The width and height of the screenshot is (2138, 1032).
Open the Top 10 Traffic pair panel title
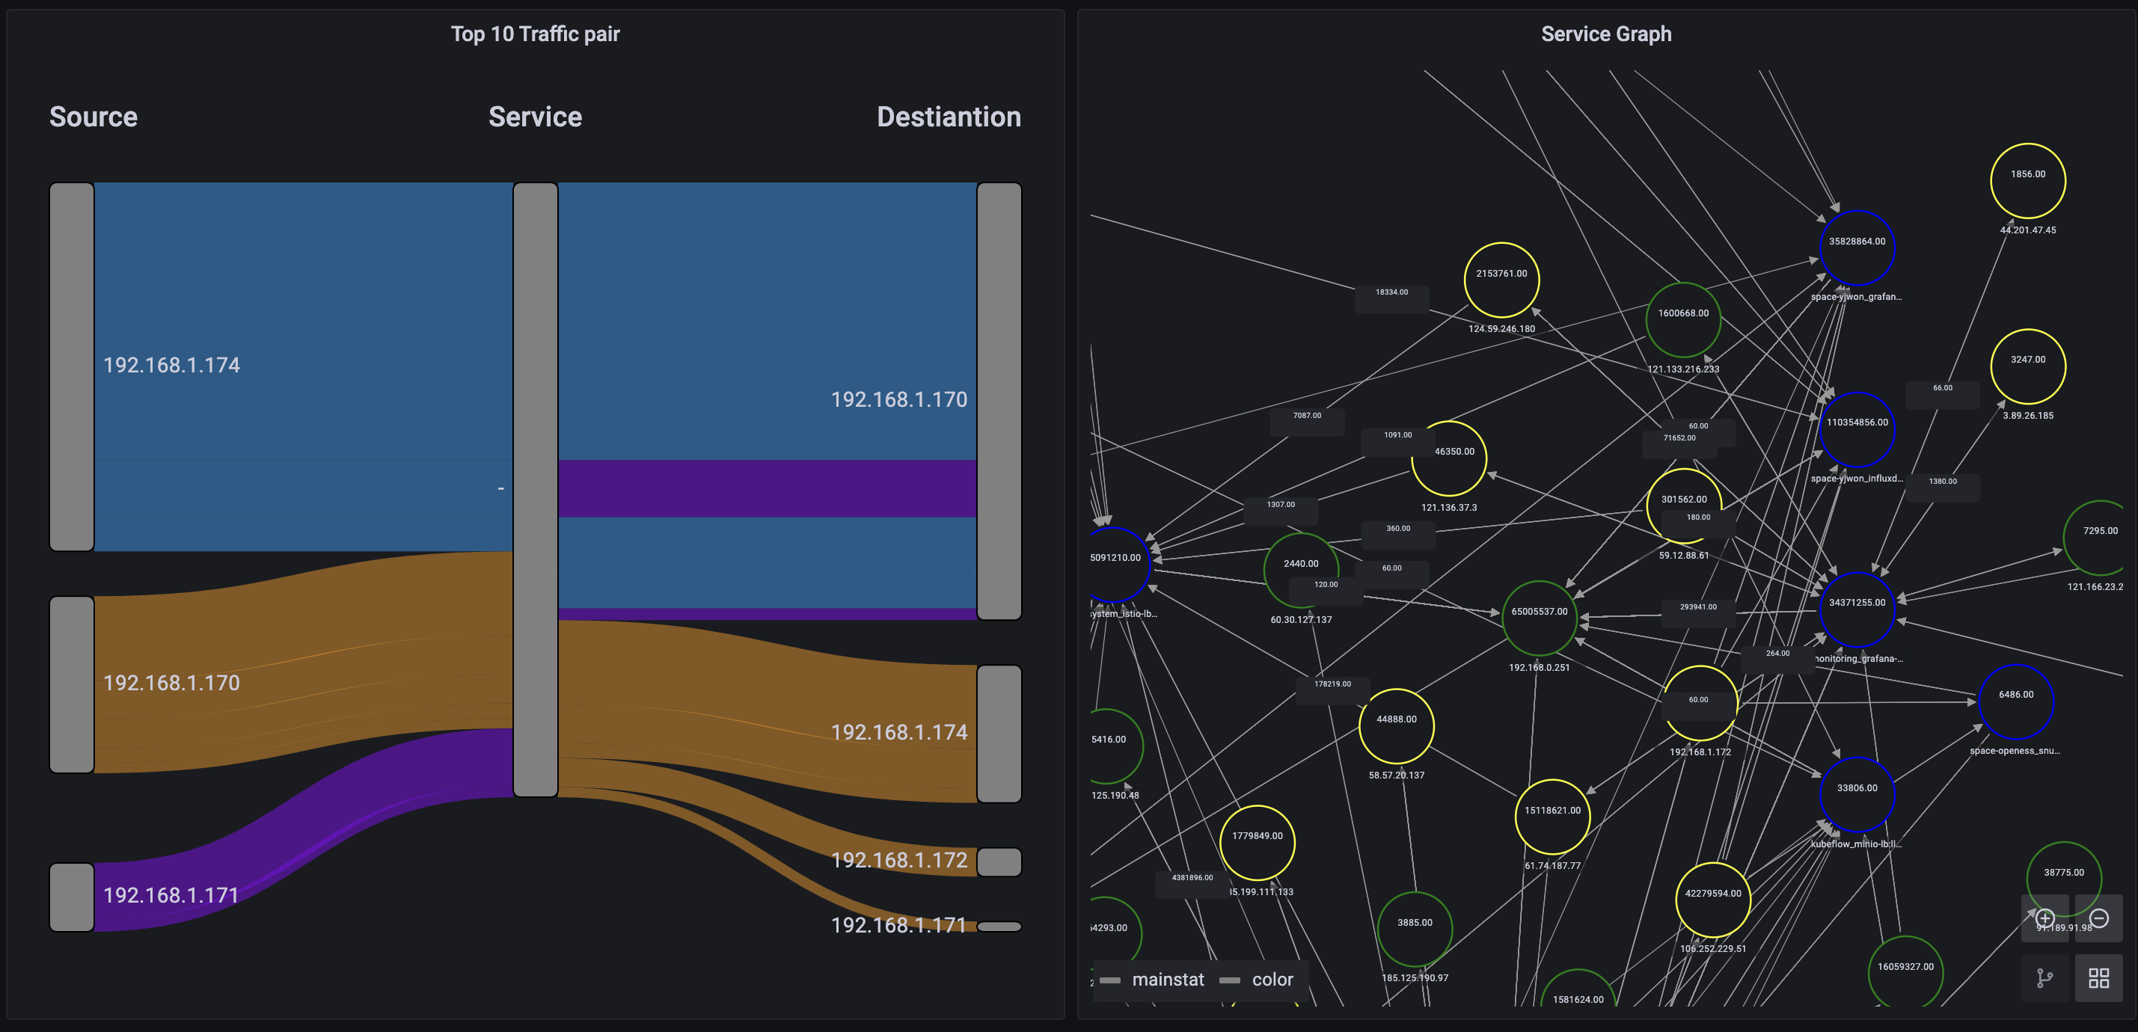pos(534,34)
